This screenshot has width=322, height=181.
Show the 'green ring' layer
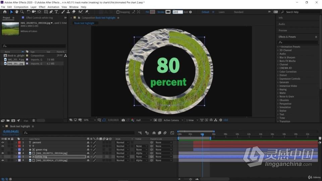coord(3,149)
